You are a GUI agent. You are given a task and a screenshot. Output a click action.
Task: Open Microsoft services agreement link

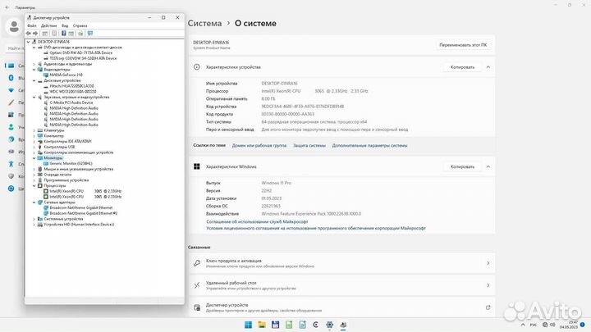point(257,221)
